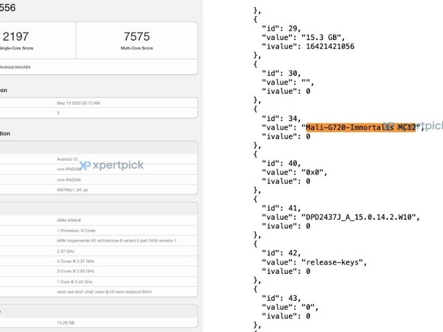443x332 pixels.
Task: Select the 'Multi-Core Score' label
Action: pyautogui.click(x=137, y=48)
